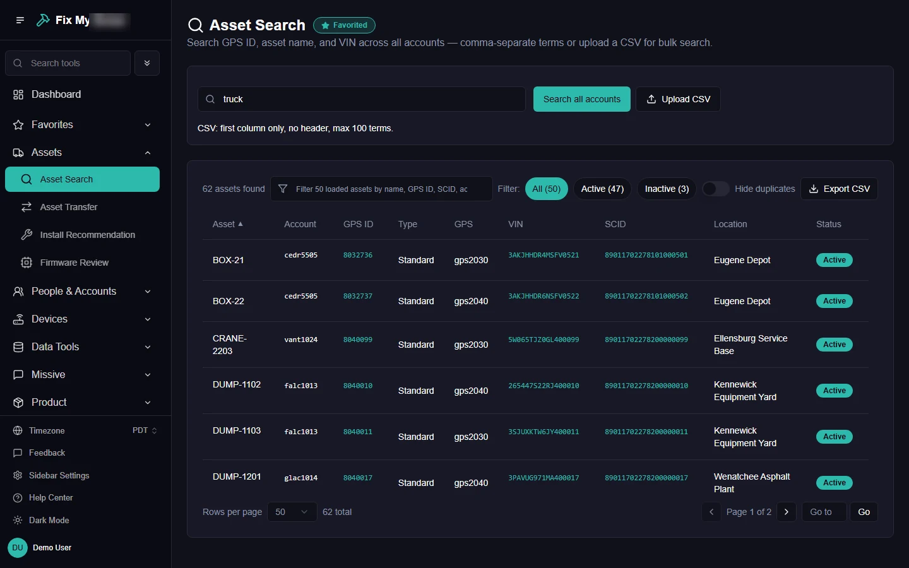The width and height of the screenshot is (909, 568).
Task: Click the asset search query field
Action: (362, 99)
